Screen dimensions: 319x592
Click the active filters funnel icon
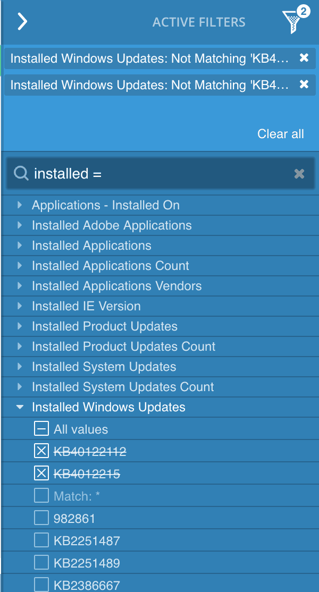click(295, 21)
